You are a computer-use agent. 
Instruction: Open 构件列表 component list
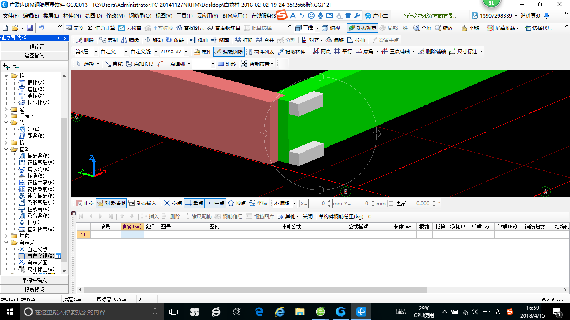pos(260,52)
